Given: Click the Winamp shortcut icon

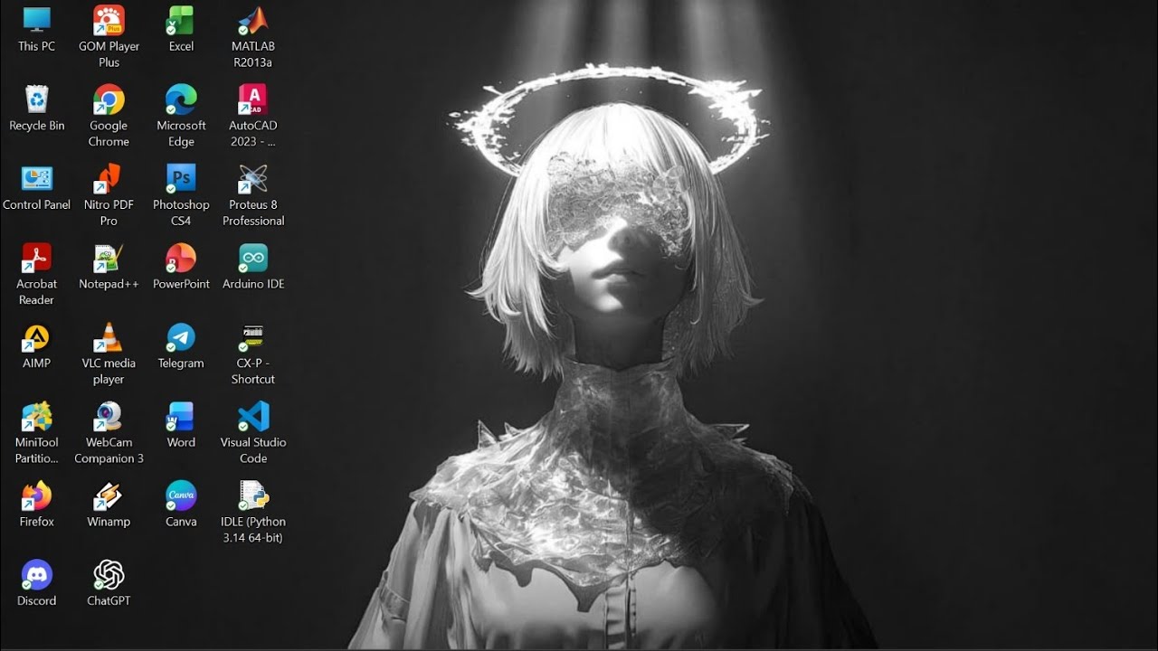Looking at the screenshot, I should pyautogui.click(x=109, y=495).
